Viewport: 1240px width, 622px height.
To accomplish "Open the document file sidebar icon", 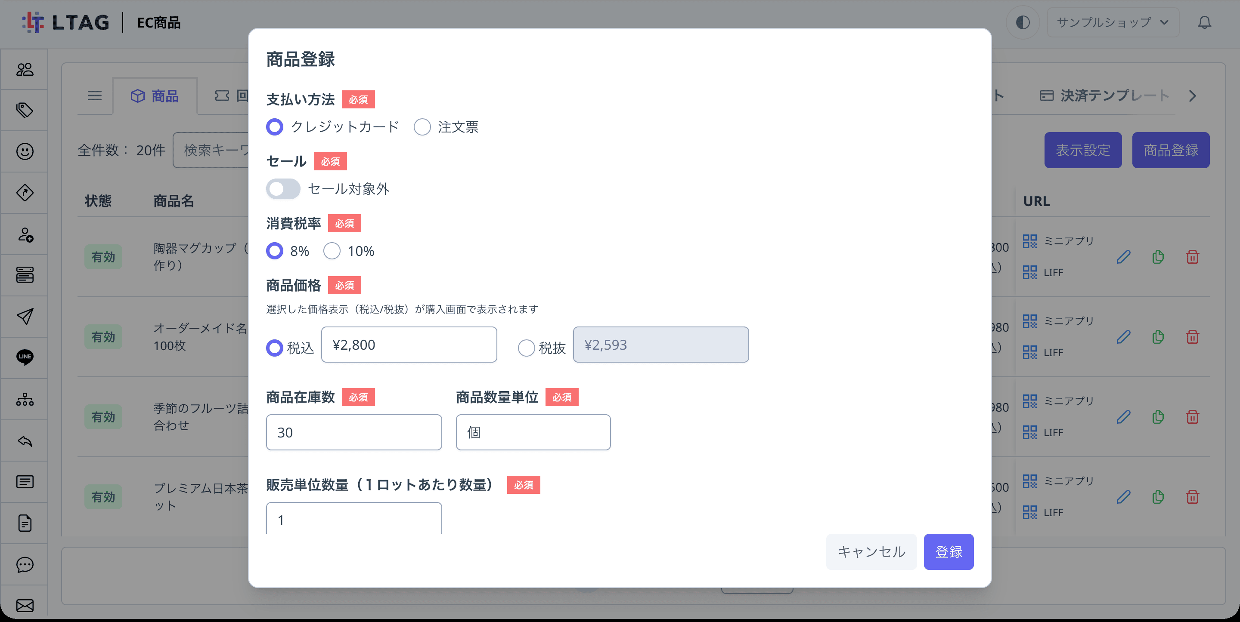I will click(x=25, y=523).
